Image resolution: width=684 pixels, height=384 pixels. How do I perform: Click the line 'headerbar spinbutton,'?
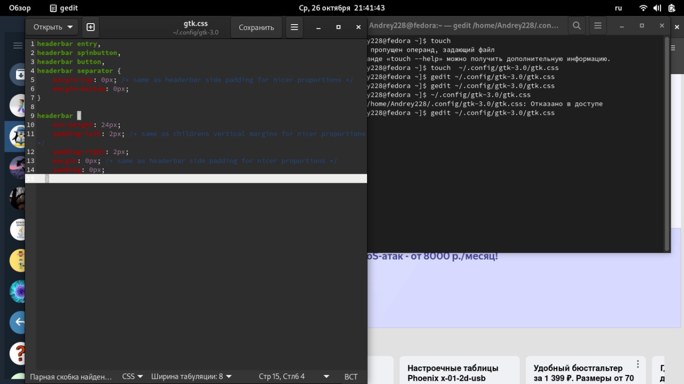(79, 53)
